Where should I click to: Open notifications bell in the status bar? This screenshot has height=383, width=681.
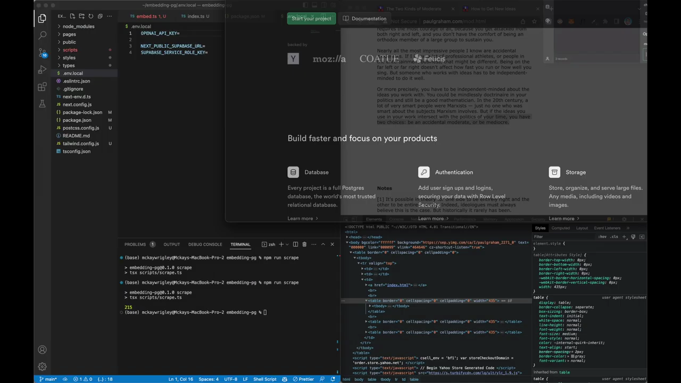333,379
